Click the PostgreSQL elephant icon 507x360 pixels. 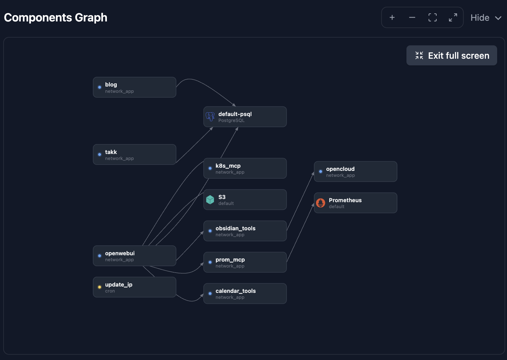[210, 116]
